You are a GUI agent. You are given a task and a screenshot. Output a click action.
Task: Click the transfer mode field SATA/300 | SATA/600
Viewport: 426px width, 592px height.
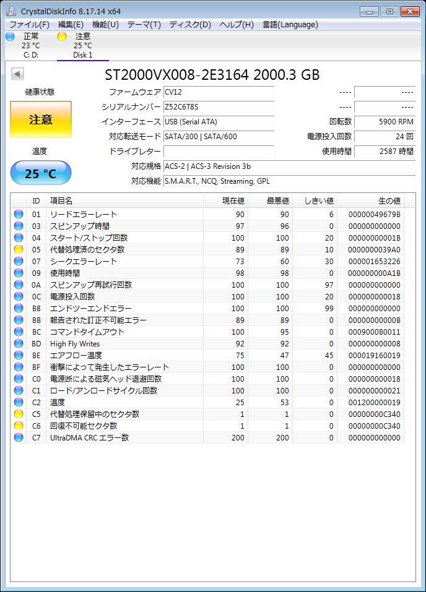[219, 136]
